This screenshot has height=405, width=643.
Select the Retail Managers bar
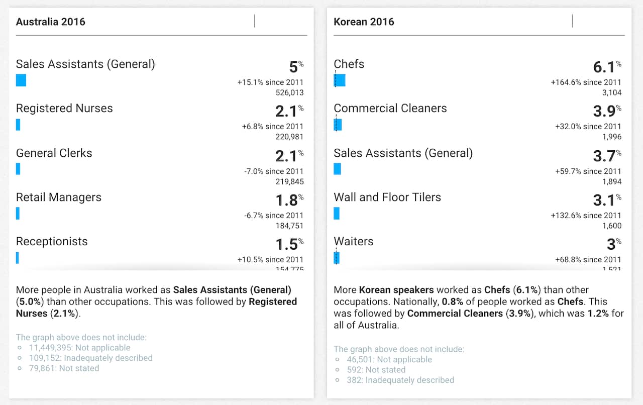coord(18,213)
